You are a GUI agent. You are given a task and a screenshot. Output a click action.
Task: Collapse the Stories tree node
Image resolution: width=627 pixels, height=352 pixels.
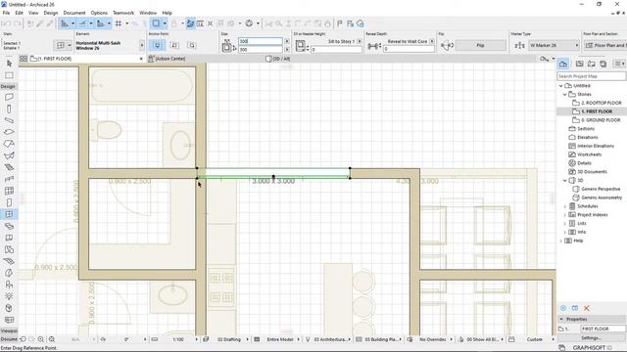pos(564,95)
